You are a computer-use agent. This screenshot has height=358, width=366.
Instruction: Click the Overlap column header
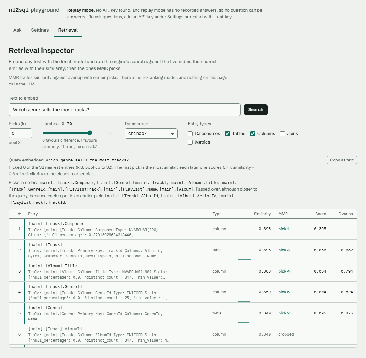(x=346, y=214)
